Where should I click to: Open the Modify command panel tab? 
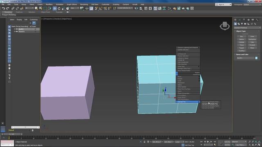[239, 20]
